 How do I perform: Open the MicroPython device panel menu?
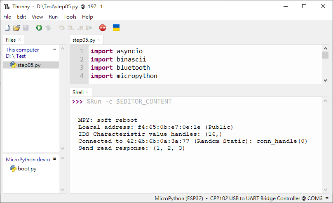(x=54, y=158)
